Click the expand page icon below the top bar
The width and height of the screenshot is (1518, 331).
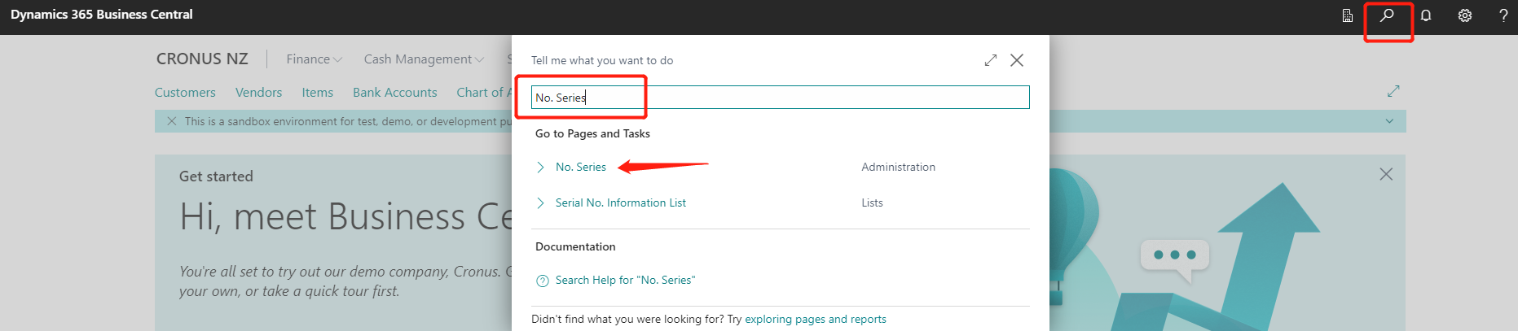click(1393, 91)
